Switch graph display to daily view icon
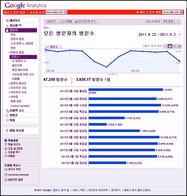Screen dimensions: 187x196 170,46
